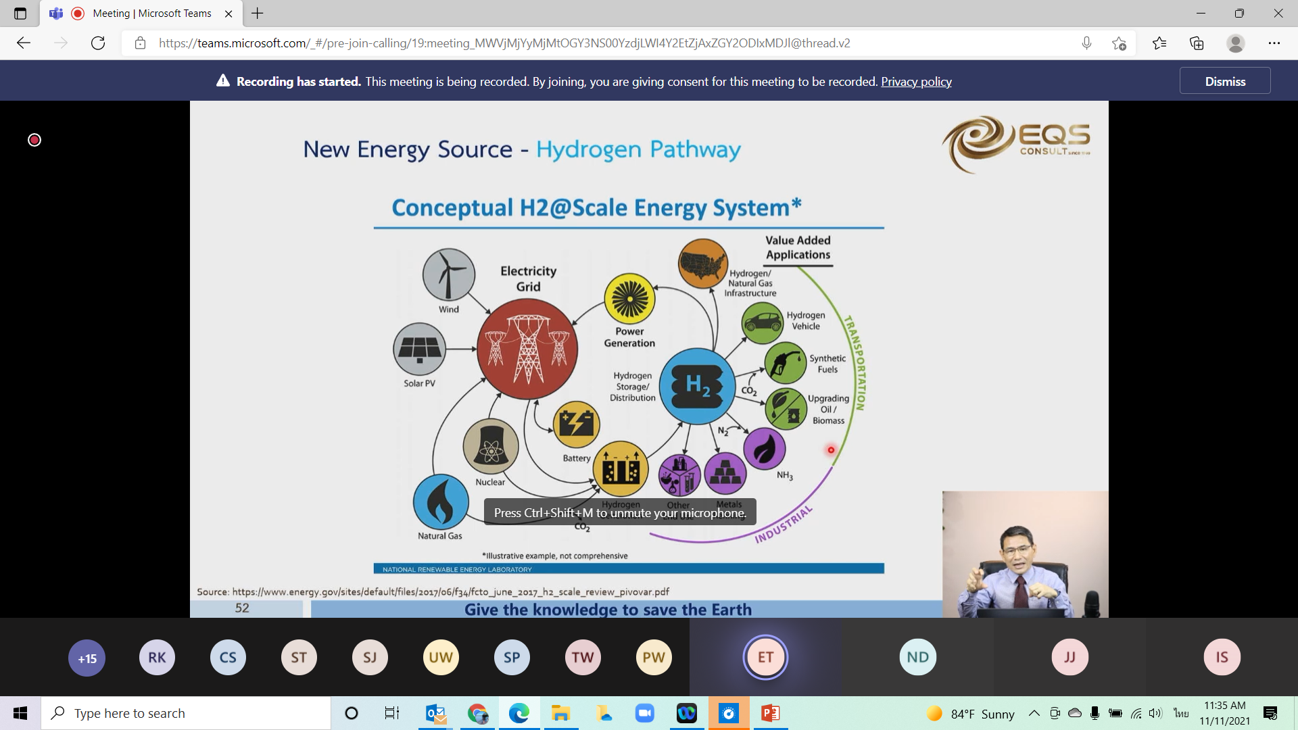Screen dimensions: 1298x730
Task: Click the Type here to search box
Action: 186,713
